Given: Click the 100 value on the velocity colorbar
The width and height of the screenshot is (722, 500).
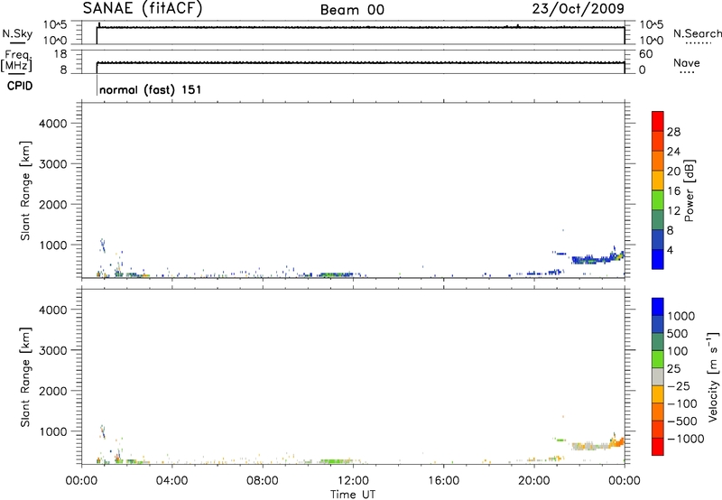Looking at the screenshot, I should tap(678, 351).
